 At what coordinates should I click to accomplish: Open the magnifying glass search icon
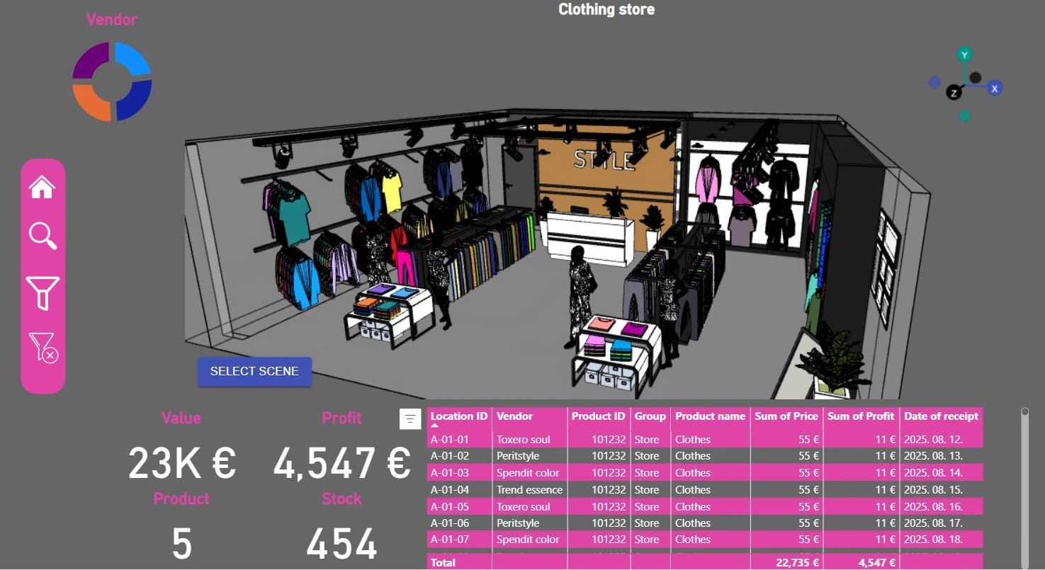click(x=43, y=236)
